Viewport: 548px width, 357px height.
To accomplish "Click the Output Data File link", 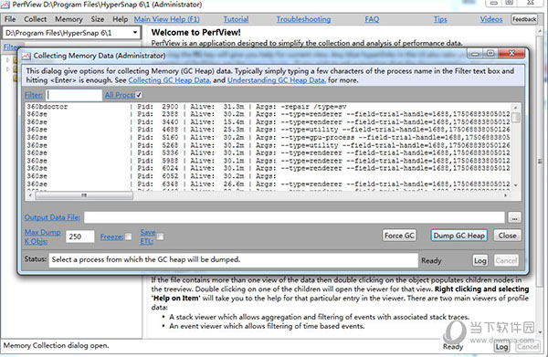I will pos(52,217).
